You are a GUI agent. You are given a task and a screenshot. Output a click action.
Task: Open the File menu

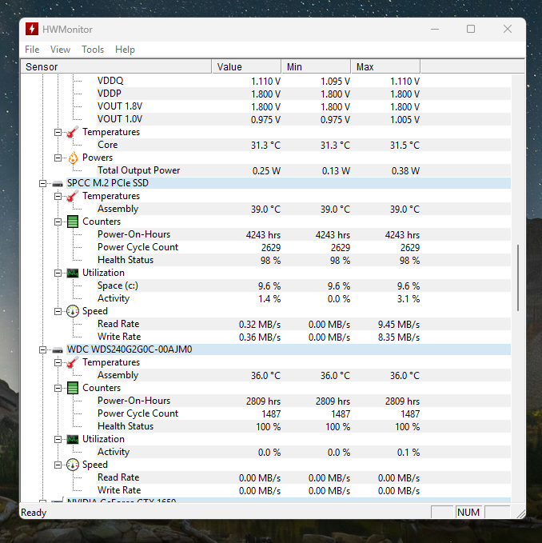pos(32,50)
